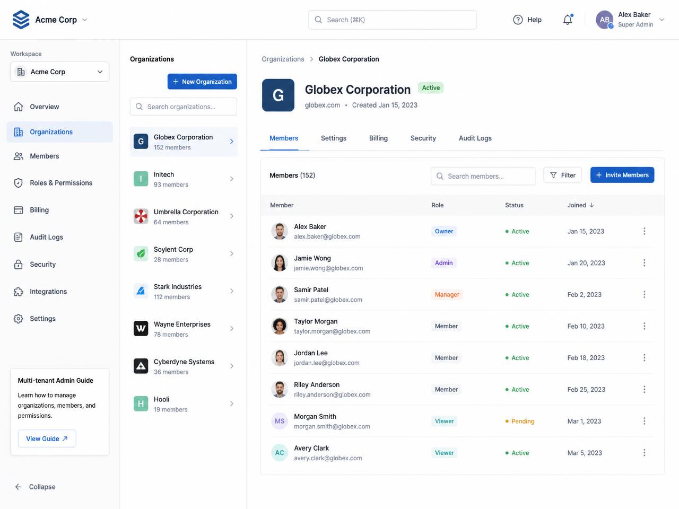Open row actions for Taylor Morgan
This screenshot has width=679, height=509.
coord(644,326)
